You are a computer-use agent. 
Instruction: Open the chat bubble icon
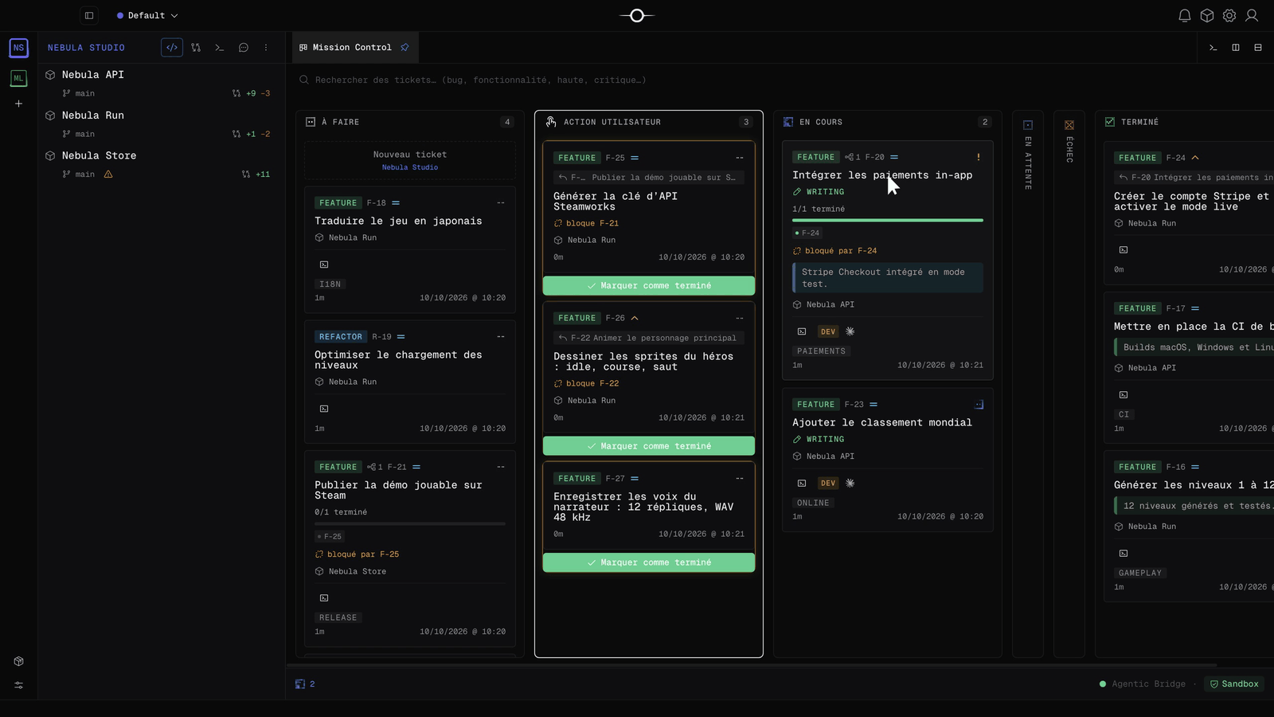pyautogui.click(x=244, y=48)
